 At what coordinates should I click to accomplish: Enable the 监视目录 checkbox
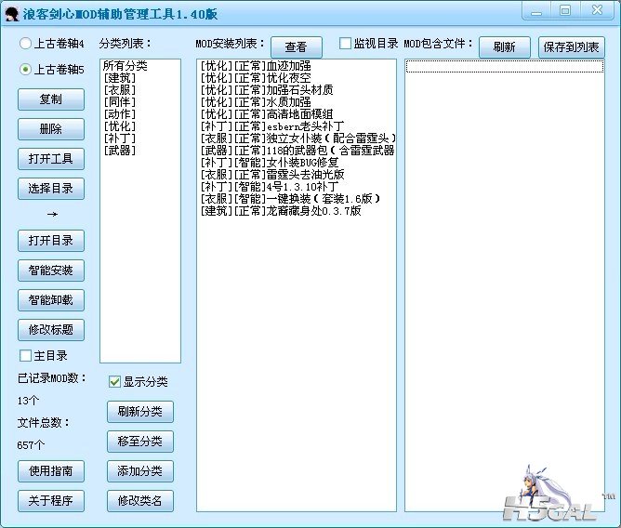(345, 44)
